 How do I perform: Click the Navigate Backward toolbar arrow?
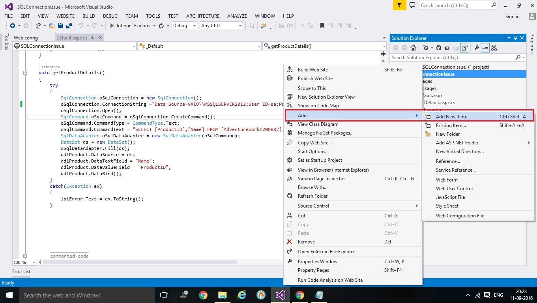[13, 26]
